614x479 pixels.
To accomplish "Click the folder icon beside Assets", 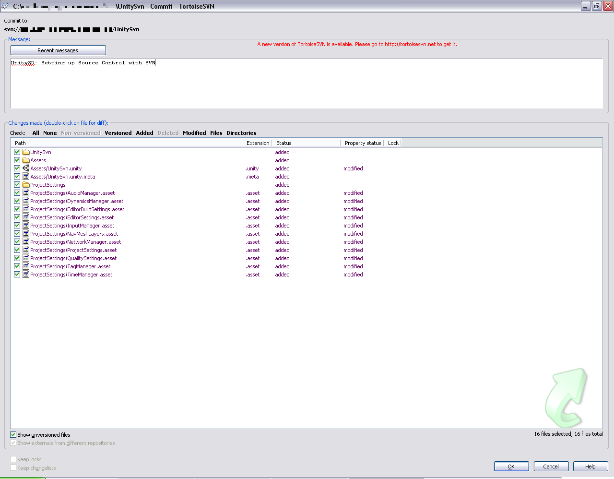I will (x=26, y=160).
